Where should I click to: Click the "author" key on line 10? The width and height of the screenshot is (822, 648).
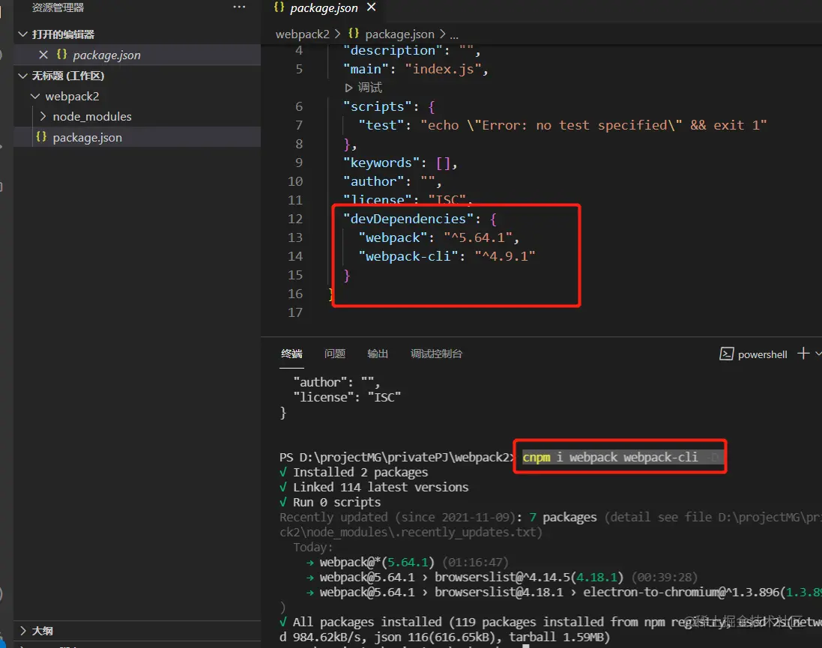pyautogui.click(x=374, y=181)
